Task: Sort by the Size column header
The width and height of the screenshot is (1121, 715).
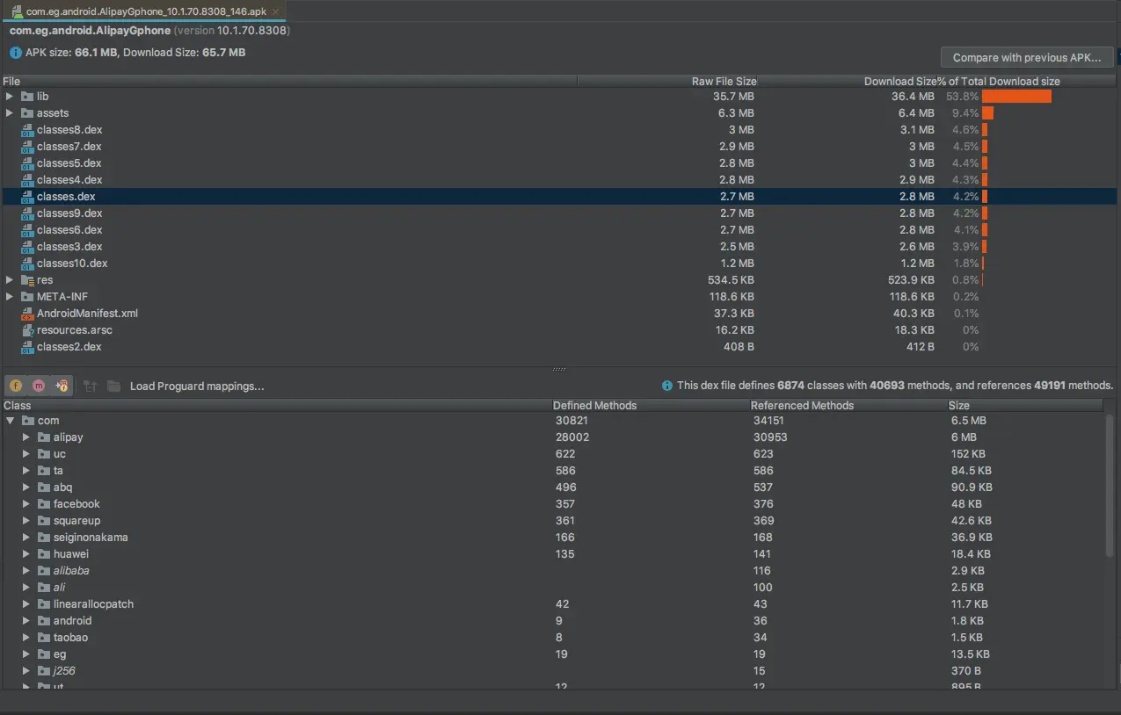Action: click(1024, 405)
